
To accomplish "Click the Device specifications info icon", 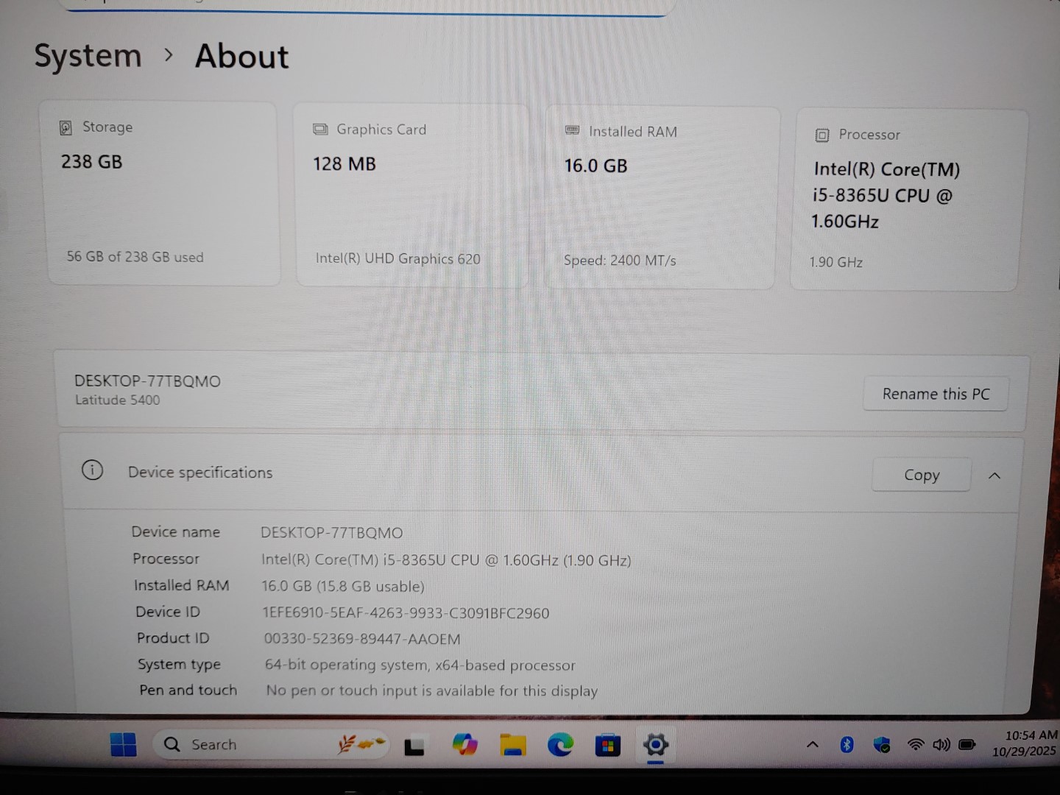I will pyautogui.click(x=92, y=470).
